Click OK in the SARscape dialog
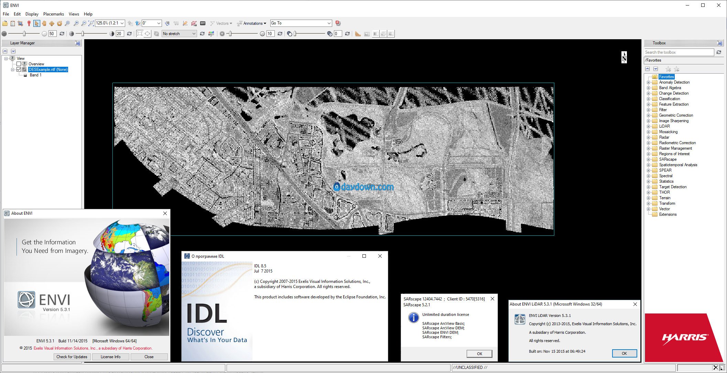The image size is (727, 373). (479, 354)
